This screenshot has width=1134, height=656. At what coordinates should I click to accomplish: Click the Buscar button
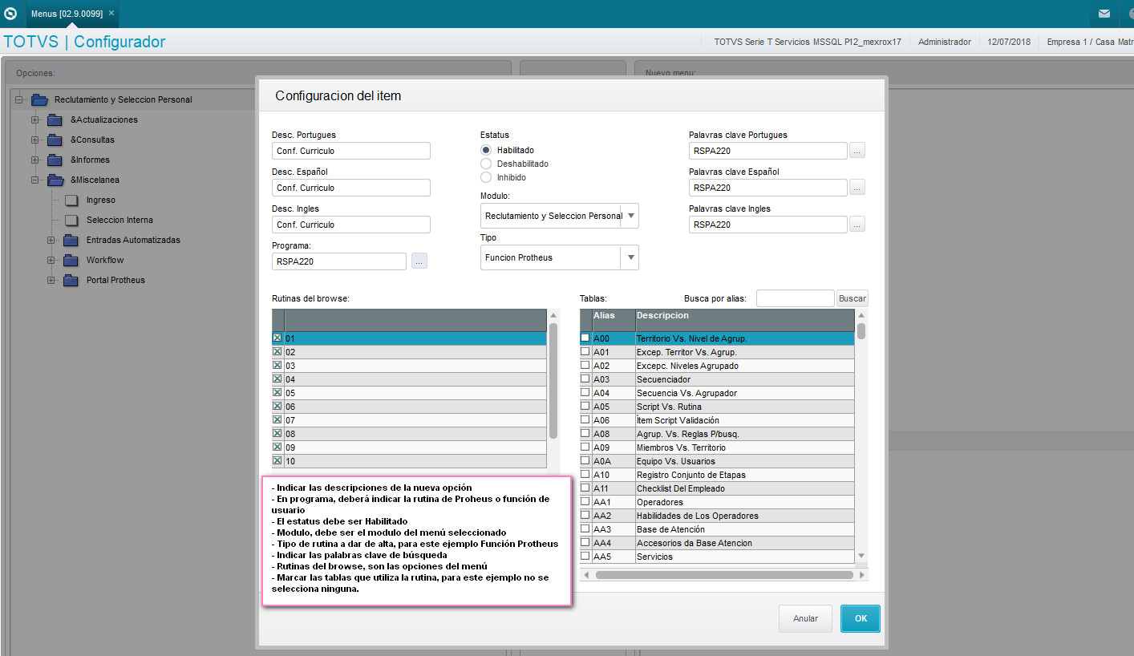coord(852,298)
